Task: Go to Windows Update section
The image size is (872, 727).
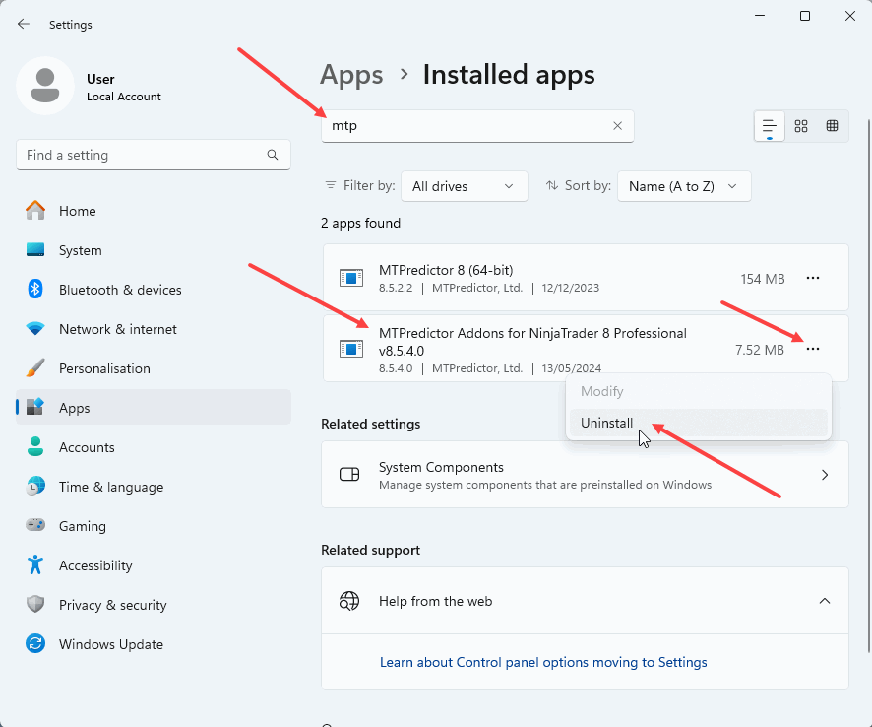Action: click(110, 644)
